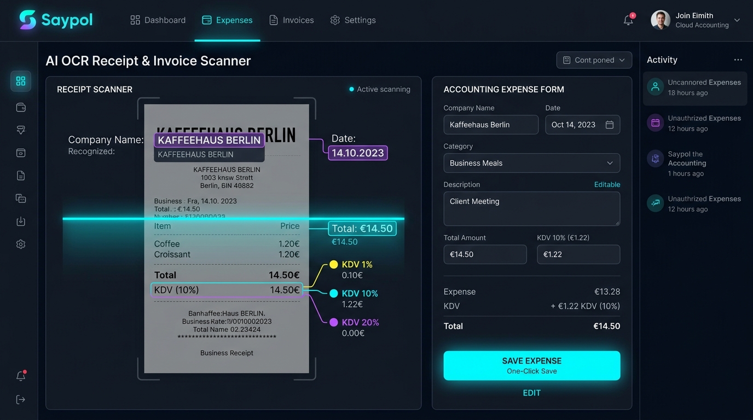Switch to the Invoices tab
The height and width of the screenshot is (420, 753).
(292, 20)
